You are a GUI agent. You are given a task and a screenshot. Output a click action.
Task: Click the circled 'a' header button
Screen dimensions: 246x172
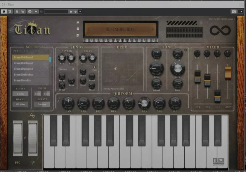tap(30, 12)
